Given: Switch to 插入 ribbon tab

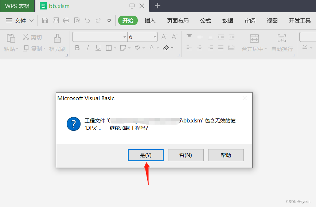Looking at the screenshot, I should (x=150, y=20).
